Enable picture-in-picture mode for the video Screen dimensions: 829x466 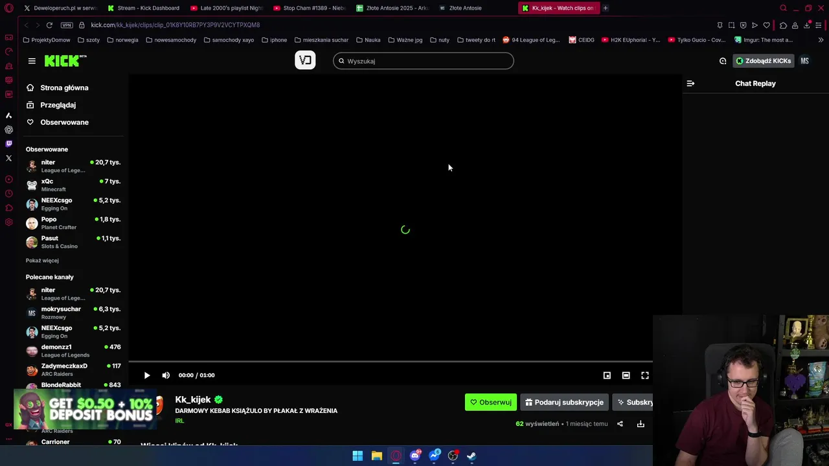tap(607, 375)
